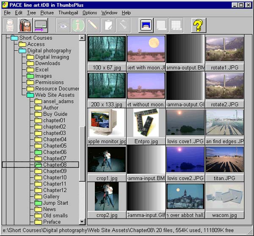254x236 pixels.
Task: Click the yellow question mark help icon
Action: [199, 25]
